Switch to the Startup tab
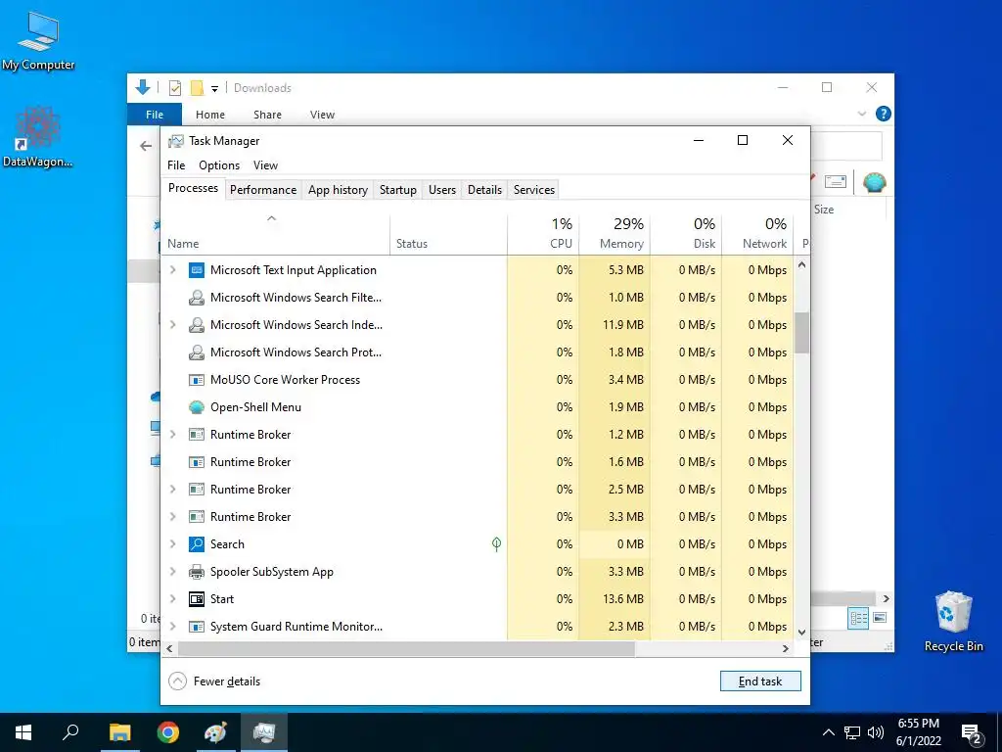1002x752 pixels. point(398,190)
